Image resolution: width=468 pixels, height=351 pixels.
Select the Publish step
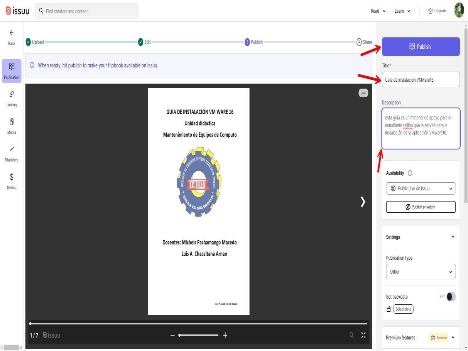coord(253,42)
